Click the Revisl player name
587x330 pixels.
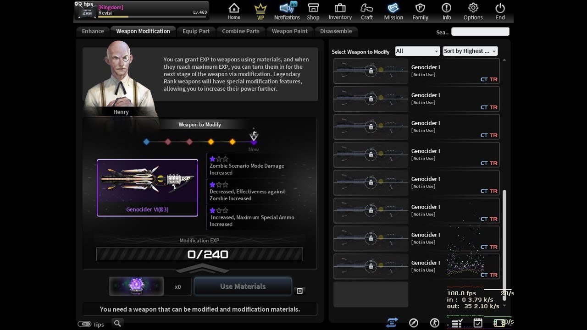[x=105, y=13]
